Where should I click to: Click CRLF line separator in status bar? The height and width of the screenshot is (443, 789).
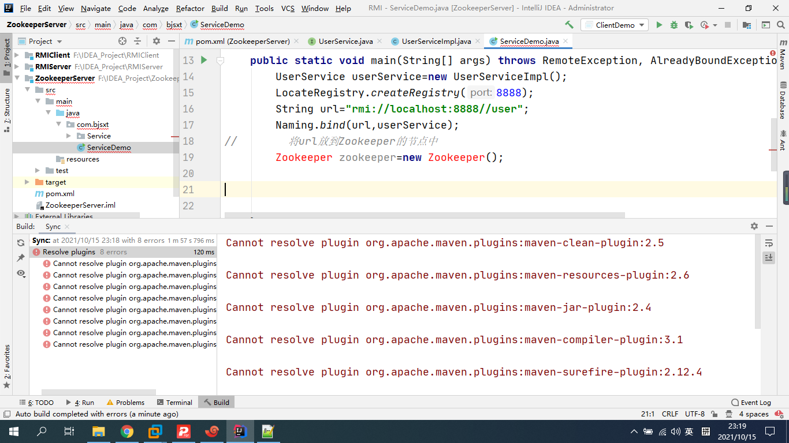coord(670,414)
